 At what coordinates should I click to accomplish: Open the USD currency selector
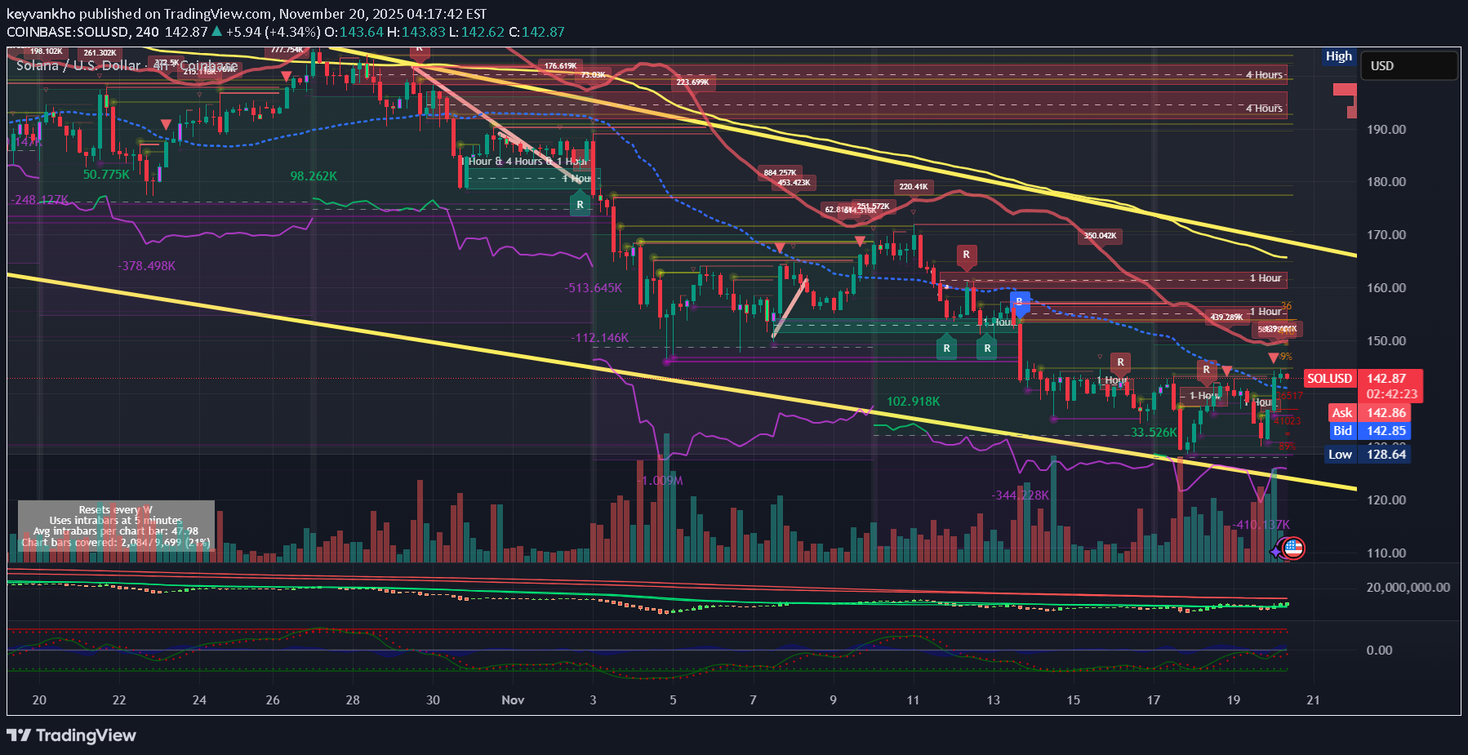pyautogui.click(x=1408, y=66)
